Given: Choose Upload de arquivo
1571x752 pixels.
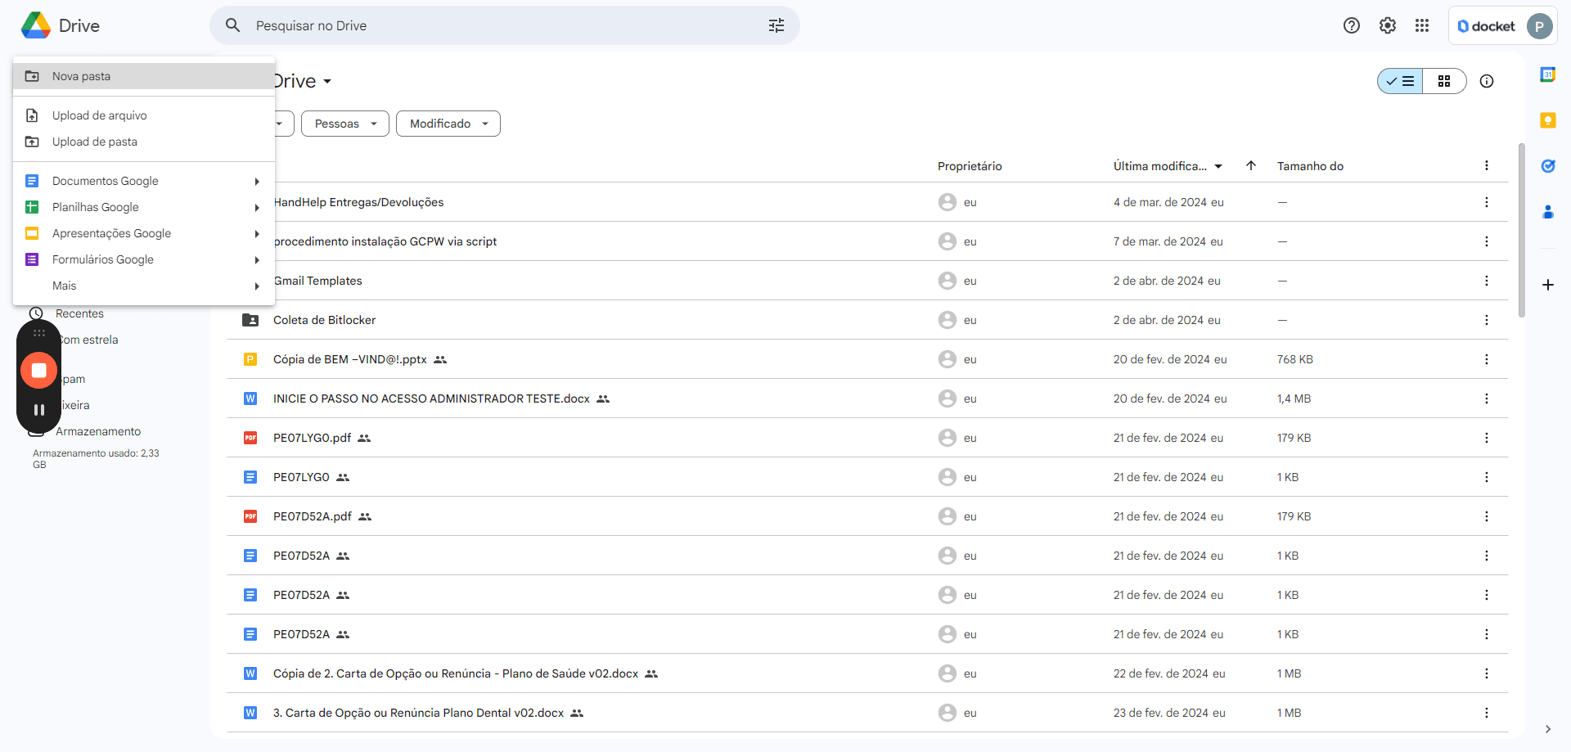Looking at the screenshot, I should (x=144, y=115).
